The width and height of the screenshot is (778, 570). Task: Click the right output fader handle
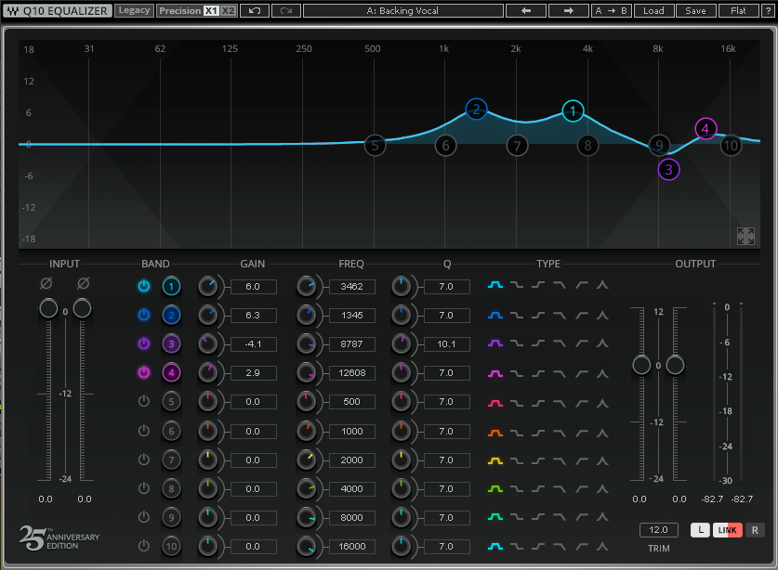tap(676, 365)
